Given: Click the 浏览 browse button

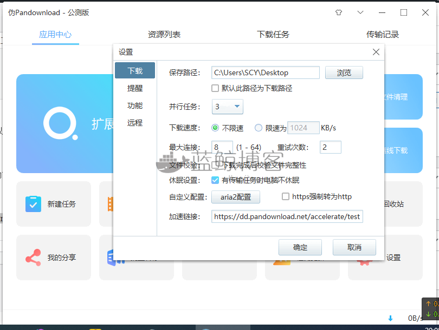Looking at the screenshot, I should point(344,72).
